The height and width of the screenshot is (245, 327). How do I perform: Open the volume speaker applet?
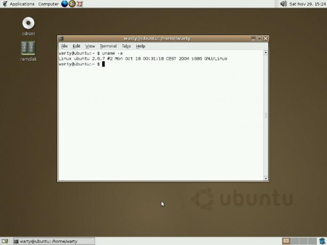283,4
